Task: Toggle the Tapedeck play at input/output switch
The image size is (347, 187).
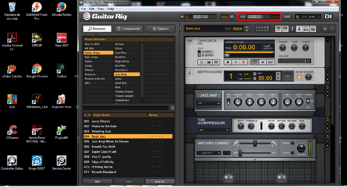Action: point(199,53)
